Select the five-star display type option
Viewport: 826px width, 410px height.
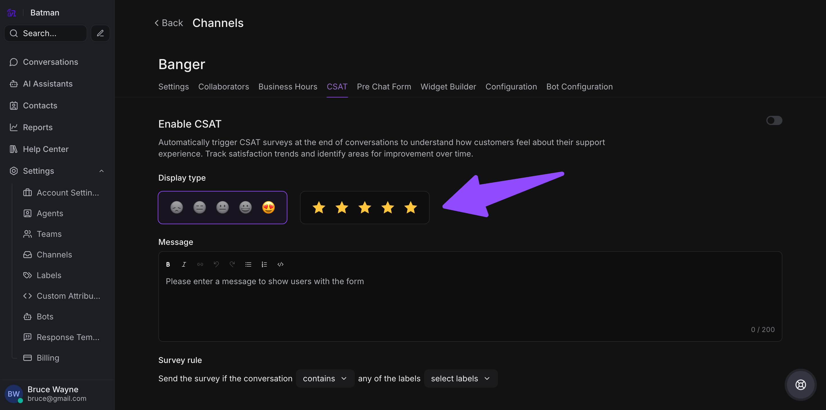(x=365, y=208)
